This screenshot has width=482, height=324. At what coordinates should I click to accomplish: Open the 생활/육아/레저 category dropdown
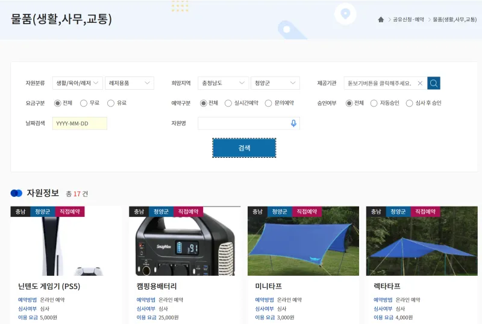pos(77,83)
